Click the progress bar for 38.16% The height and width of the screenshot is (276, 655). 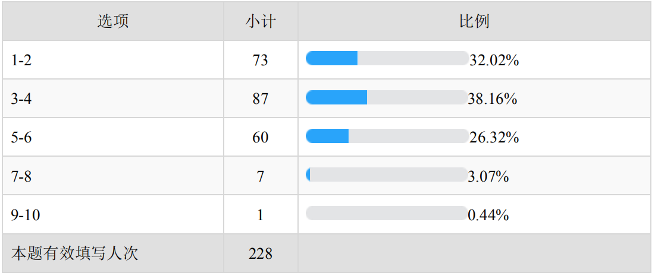tap(387, 97)
